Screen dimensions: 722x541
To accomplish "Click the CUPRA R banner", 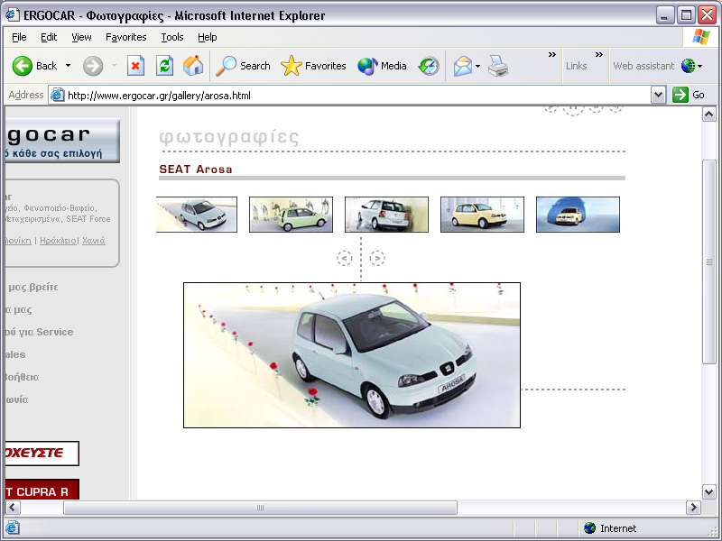I will [x=42, y=490].
